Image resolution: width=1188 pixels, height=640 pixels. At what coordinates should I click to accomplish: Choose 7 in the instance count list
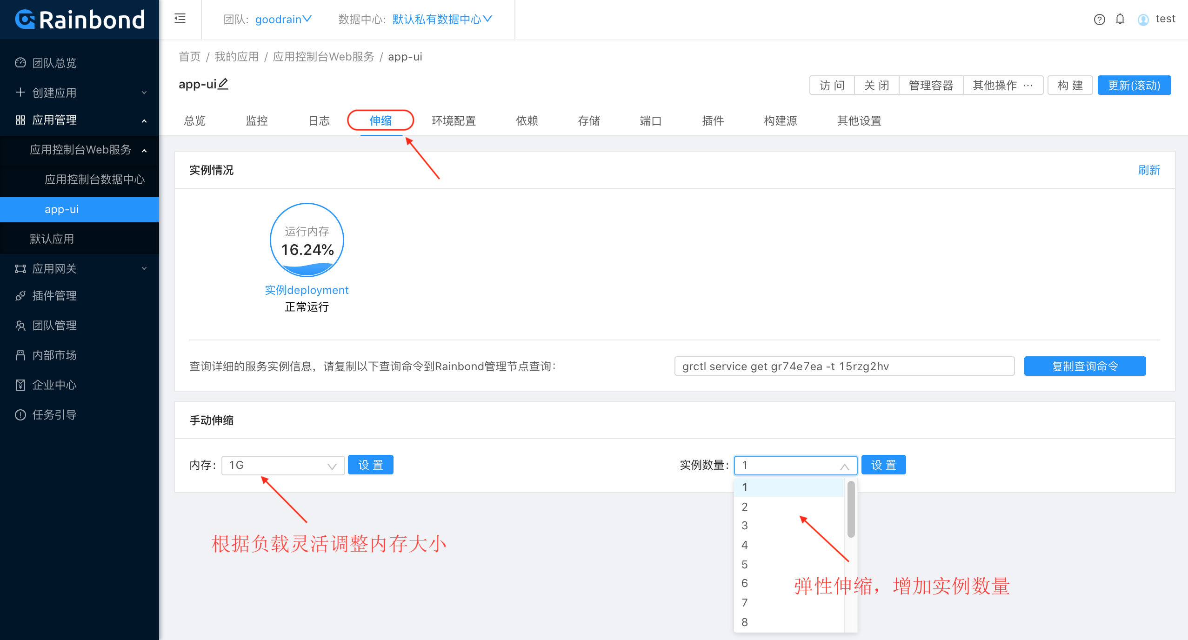click(x=789, y=603)
